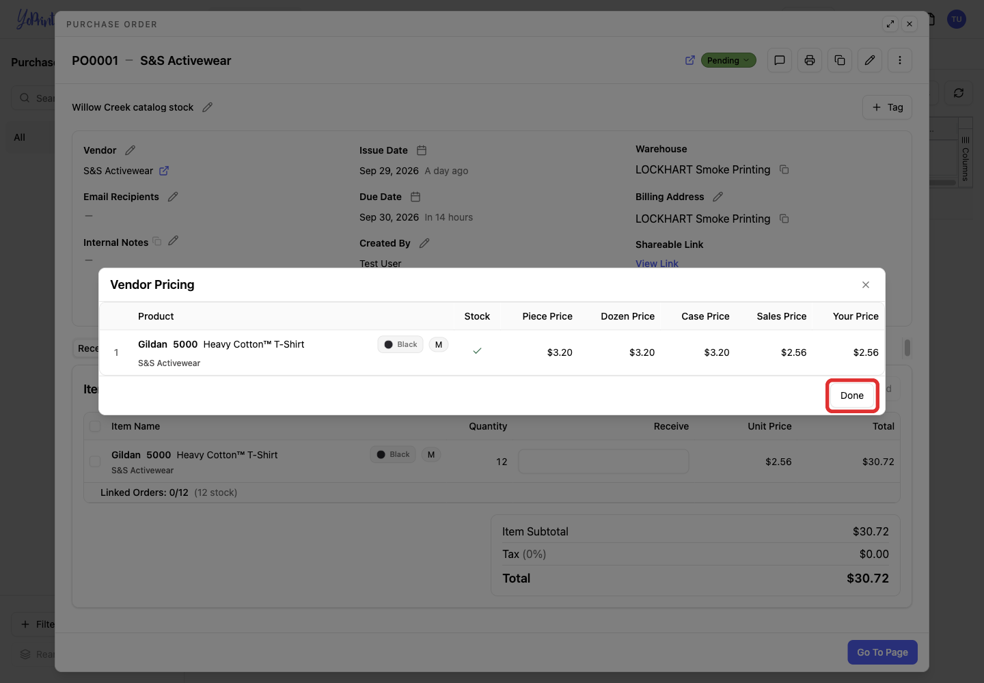Edit the Created By field
The width and height of the screenshot is (984, 683).
coord(424,243)
